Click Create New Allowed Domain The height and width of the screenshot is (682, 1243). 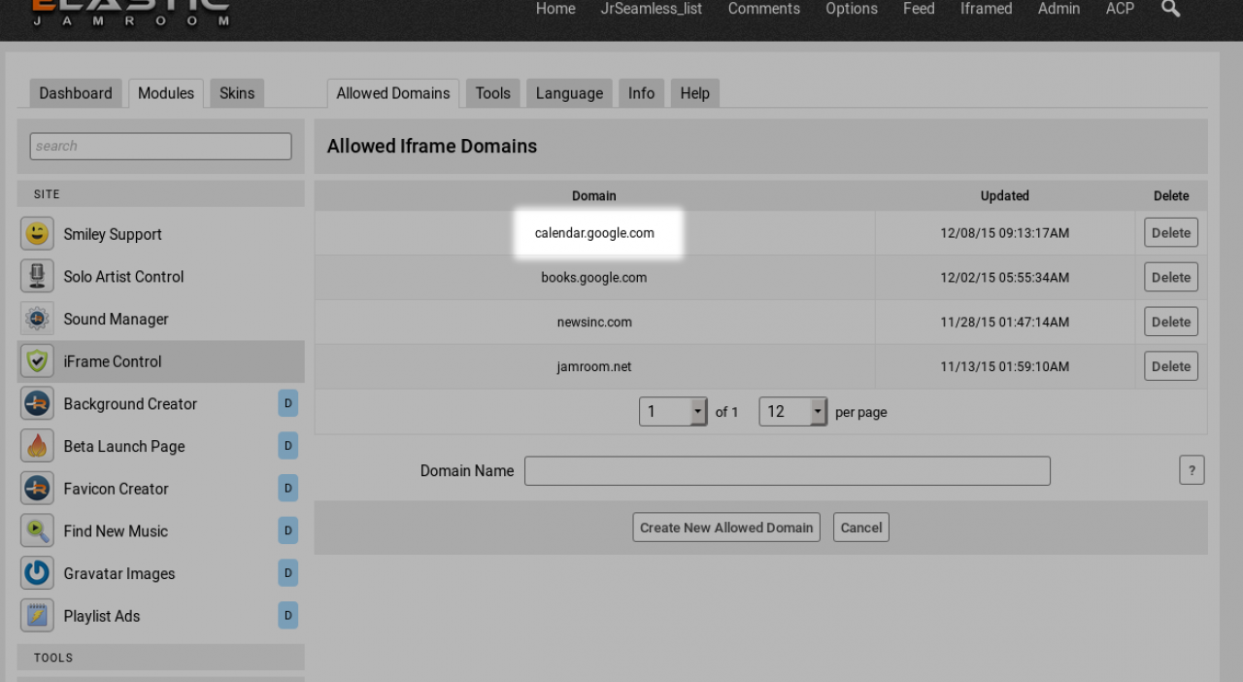725,527
